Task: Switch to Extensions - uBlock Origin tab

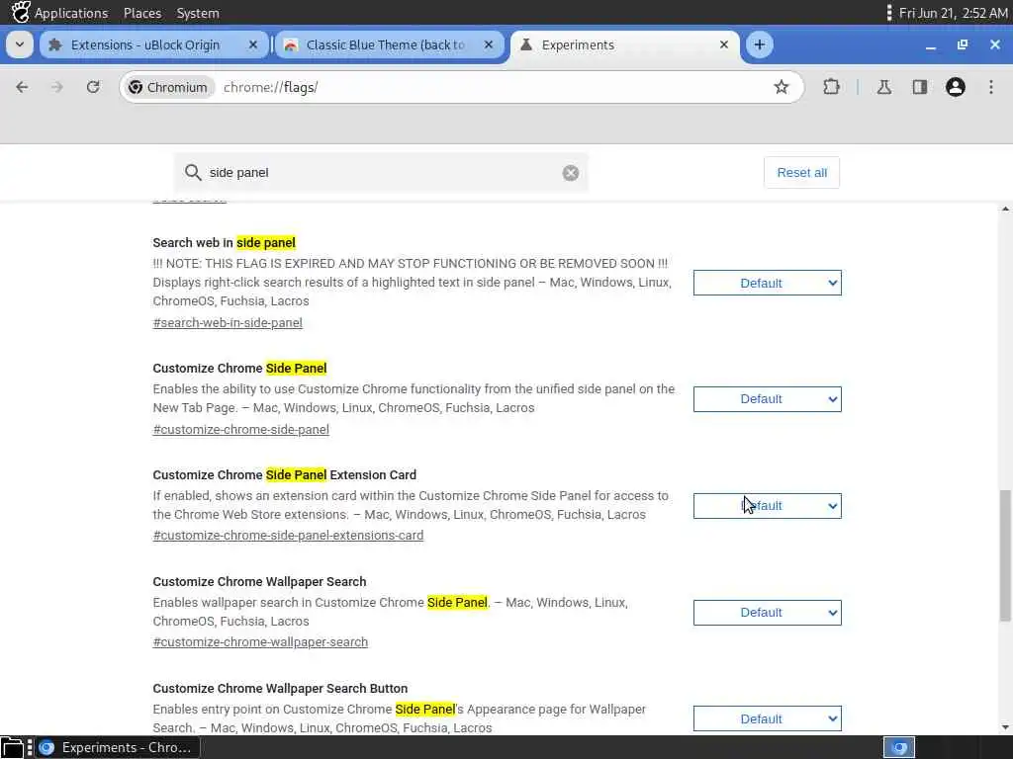Action: pos(153,44)
